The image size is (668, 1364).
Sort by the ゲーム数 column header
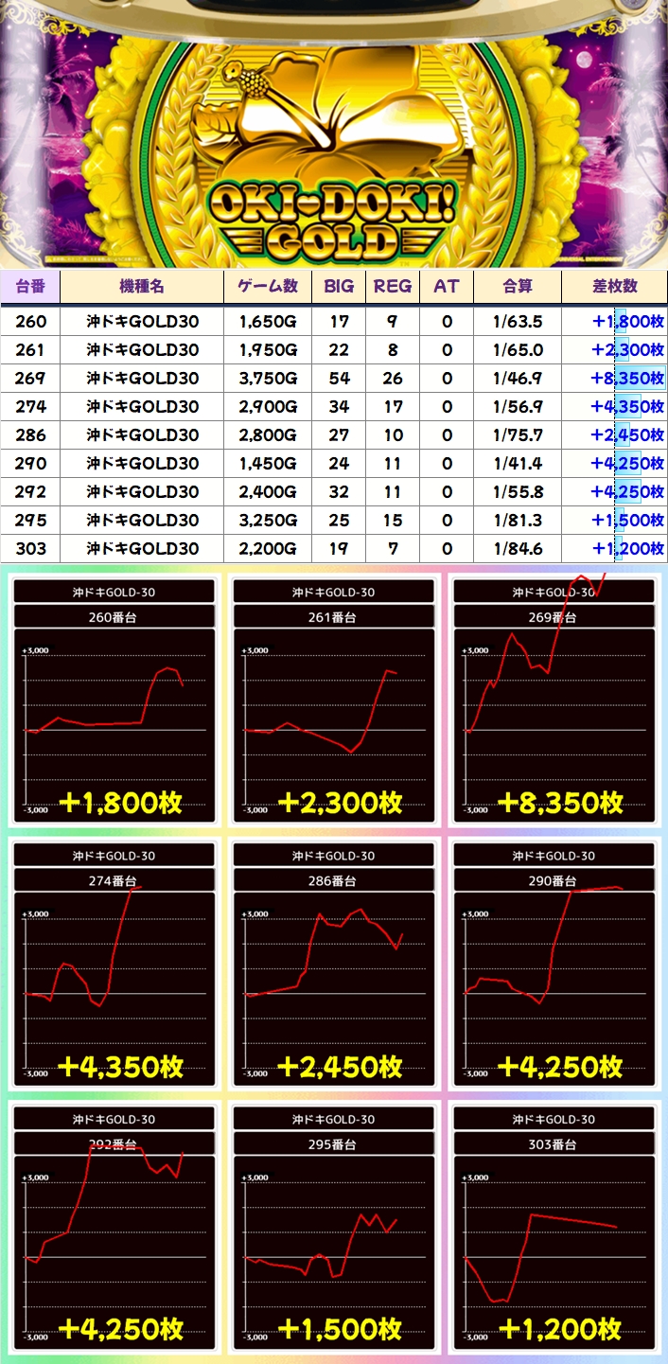268,287
